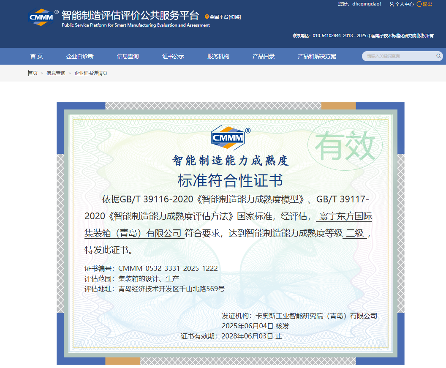This screenshot has height=368, width=446.
Task: Click heading 智能制造能力成熟度
Action: 231,161
